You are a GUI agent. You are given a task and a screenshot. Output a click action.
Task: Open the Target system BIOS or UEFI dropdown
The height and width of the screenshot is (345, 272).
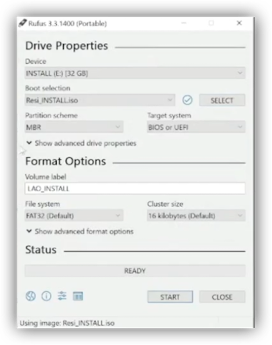[x=196, y=127]
